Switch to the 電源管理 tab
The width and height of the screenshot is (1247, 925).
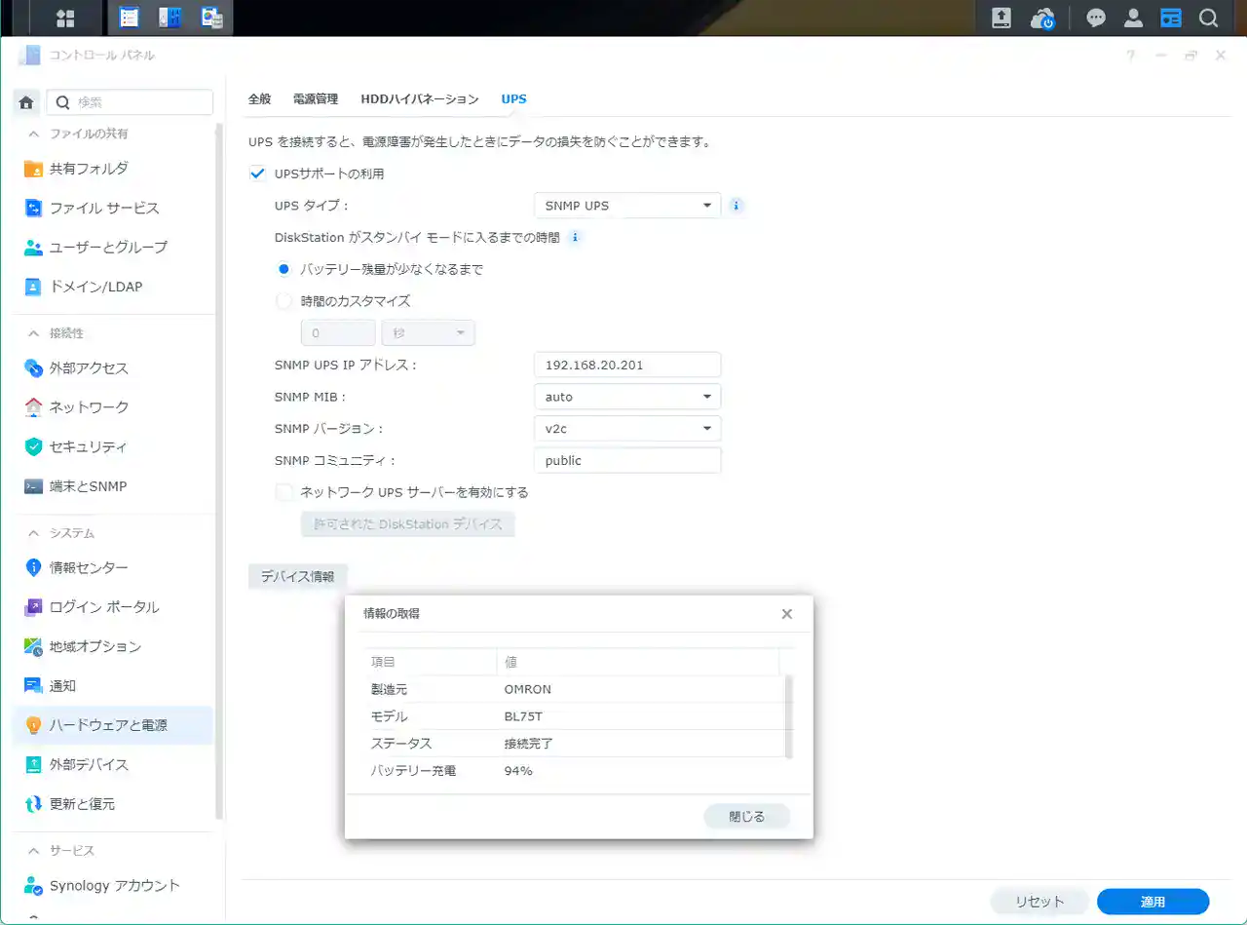[316, 98]
